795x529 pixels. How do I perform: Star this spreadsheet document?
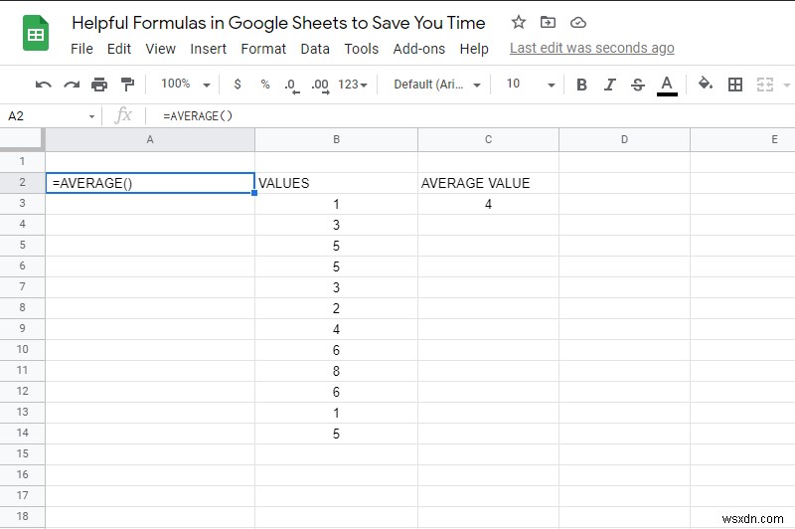[518, 22]
